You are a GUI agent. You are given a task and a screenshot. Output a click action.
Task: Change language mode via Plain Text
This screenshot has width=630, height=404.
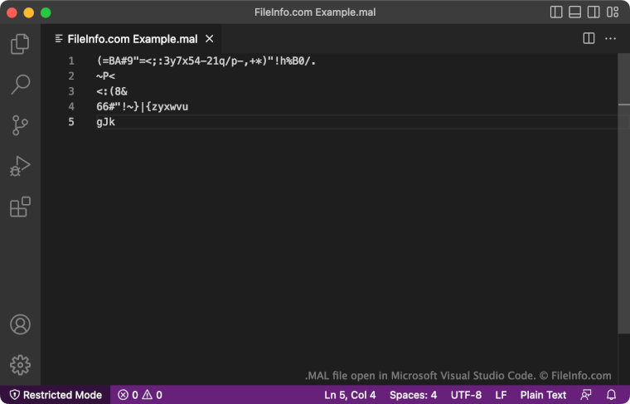click(x=543, y=395)
